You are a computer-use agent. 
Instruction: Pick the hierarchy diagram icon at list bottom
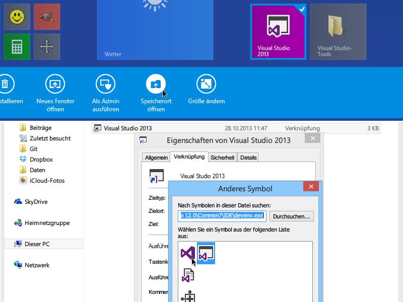click(x=188, y=296)
